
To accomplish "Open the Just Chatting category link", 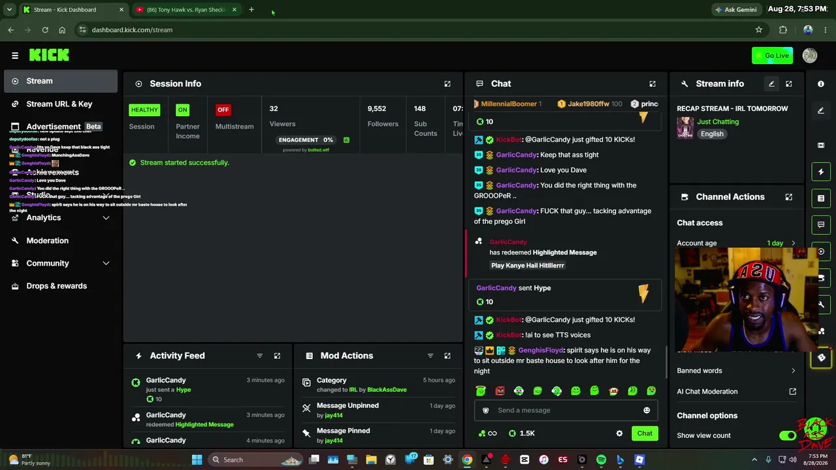I will [x=717, y=121].
